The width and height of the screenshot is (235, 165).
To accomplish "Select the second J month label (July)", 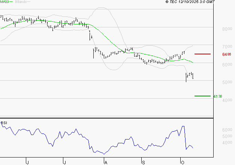I will [64, 162].
